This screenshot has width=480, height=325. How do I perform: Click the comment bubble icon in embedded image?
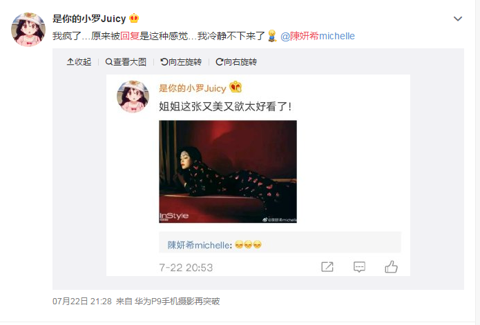[x=359, y=267]
